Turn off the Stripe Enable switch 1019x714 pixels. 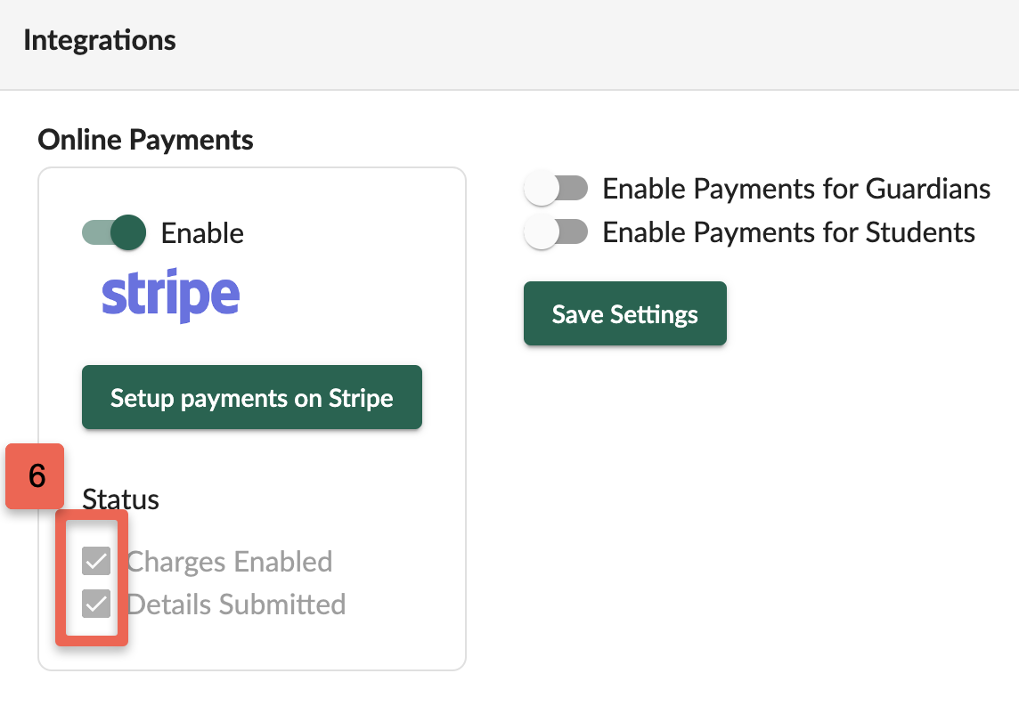point(114,232)
